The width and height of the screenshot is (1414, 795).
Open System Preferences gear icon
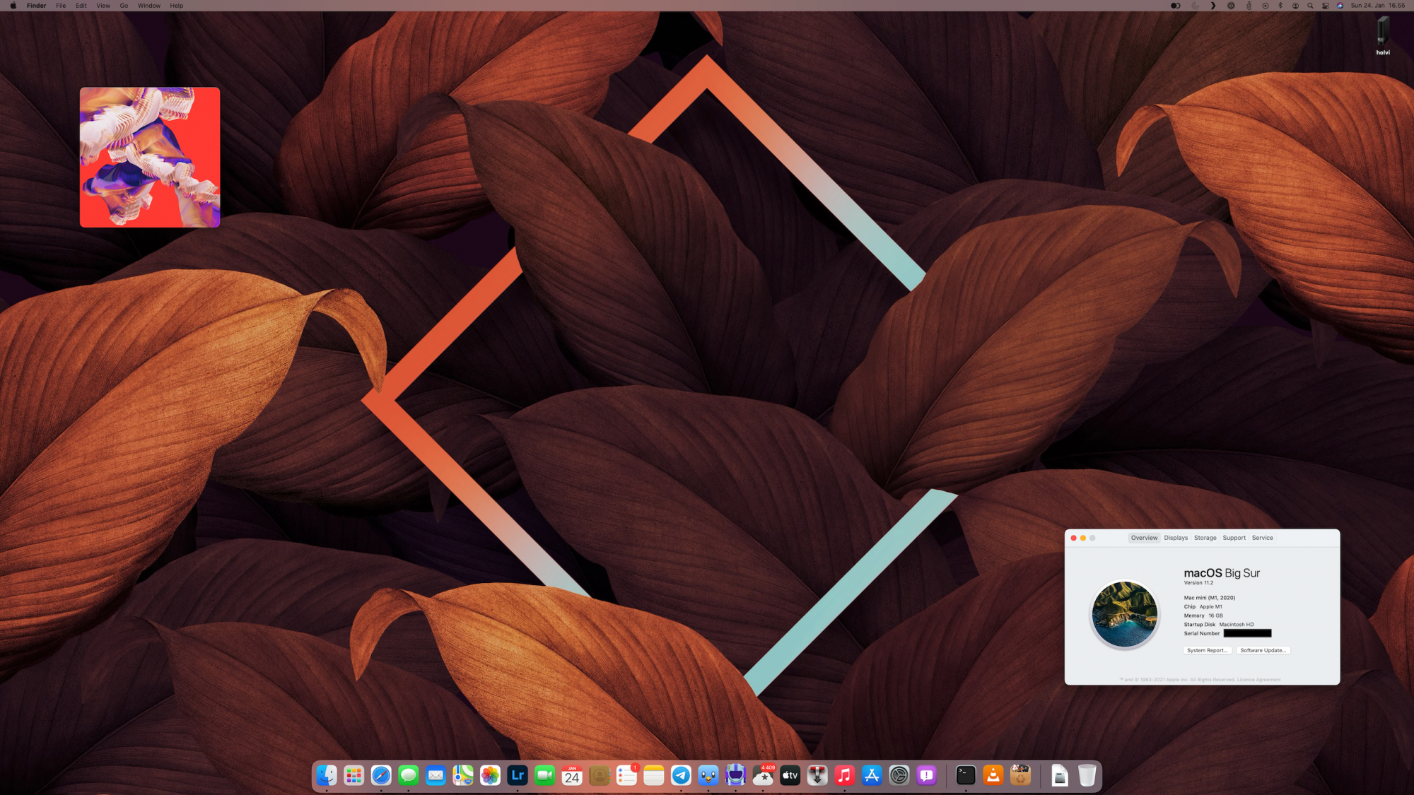pyautogui.click(x=899, y=775)
